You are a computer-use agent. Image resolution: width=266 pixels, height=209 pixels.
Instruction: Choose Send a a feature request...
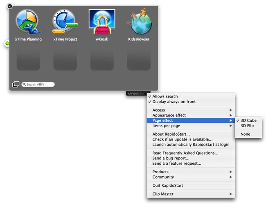pos(191,164)
